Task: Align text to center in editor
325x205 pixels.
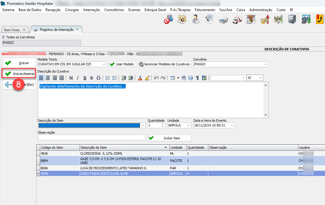Action: (48, 78)
